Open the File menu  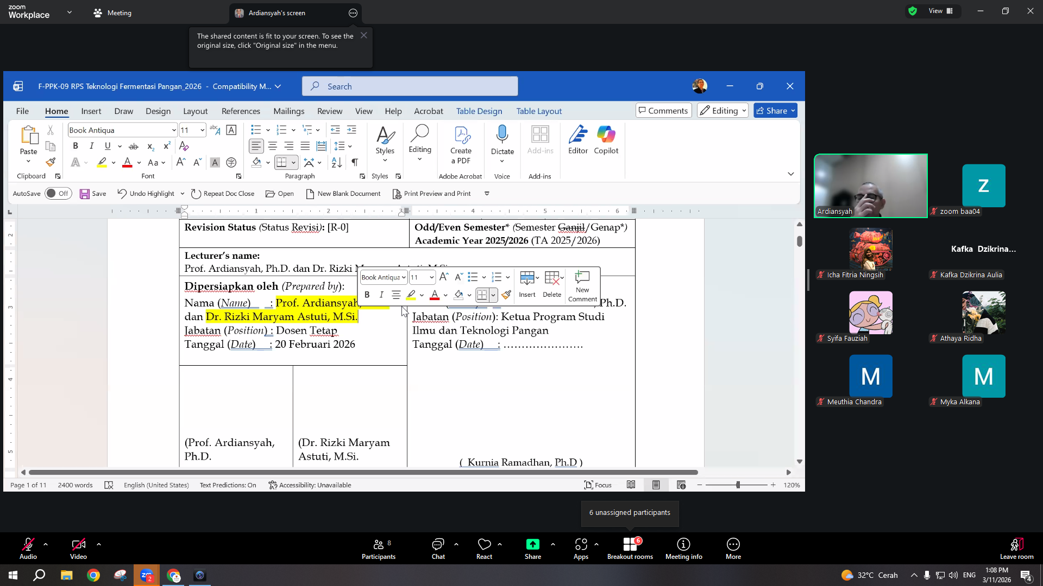point(22,111)
